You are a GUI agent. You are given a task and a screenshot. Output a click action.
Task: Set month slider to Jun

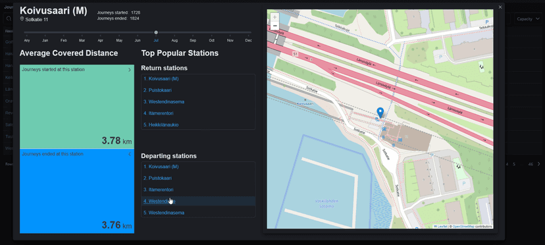click(138, 40)
